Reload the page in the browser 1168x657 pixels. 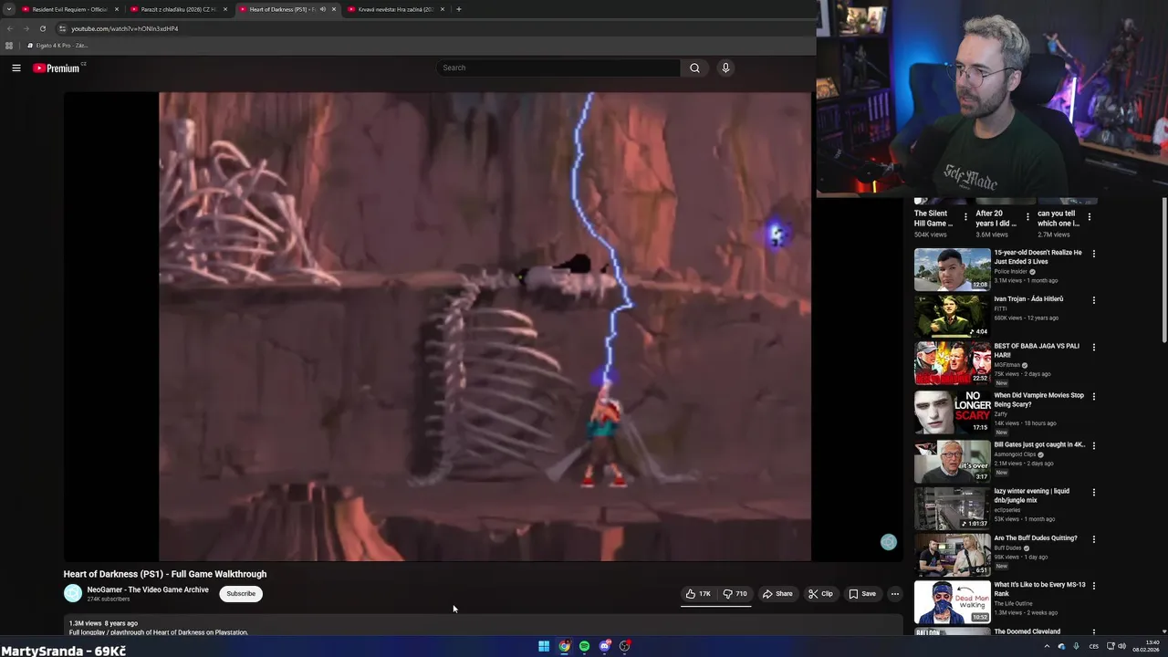click(42, 28)
